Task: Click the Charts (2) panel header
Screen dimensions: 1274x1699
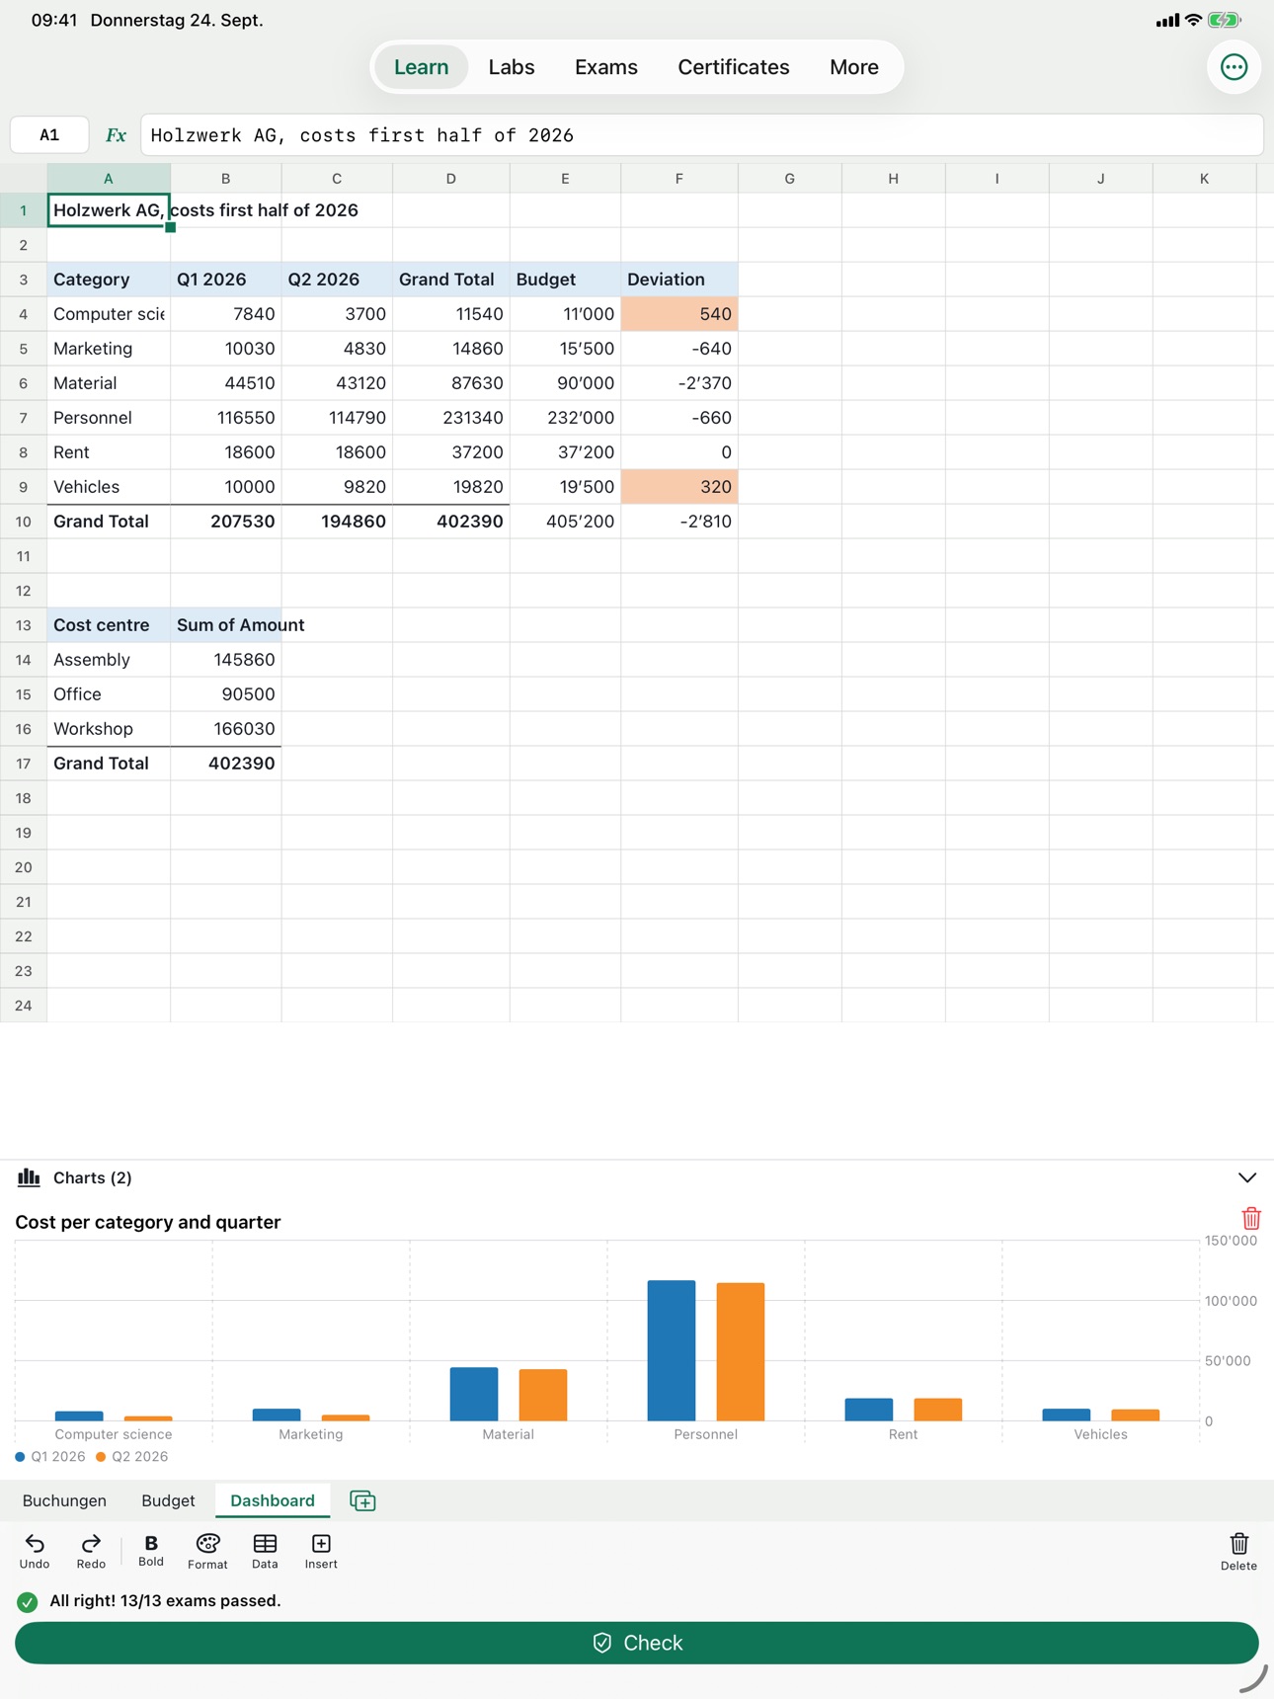Action: click(637, 1177)
